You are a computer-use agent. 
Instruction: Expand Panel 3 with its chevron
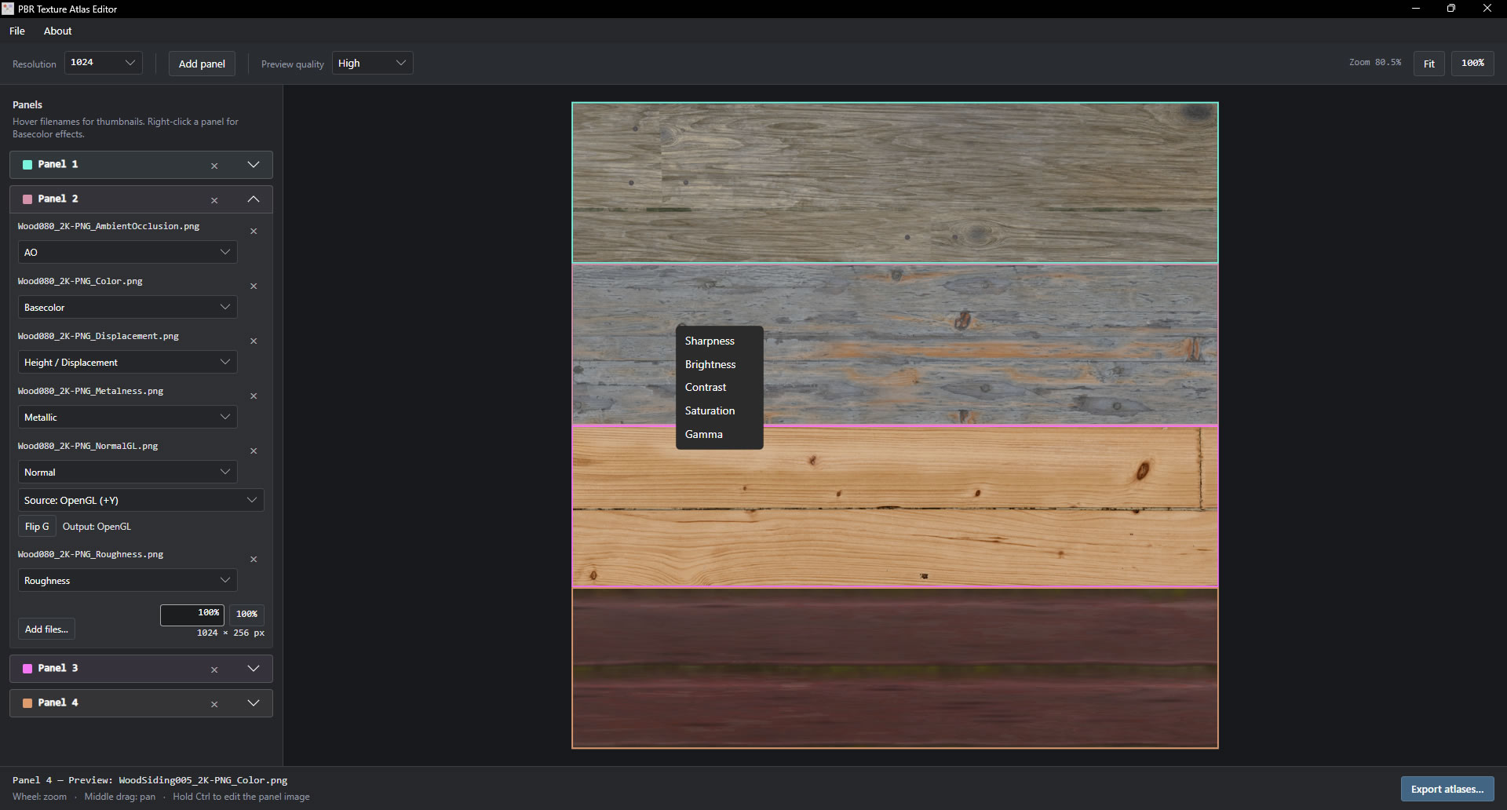point(254,669)
